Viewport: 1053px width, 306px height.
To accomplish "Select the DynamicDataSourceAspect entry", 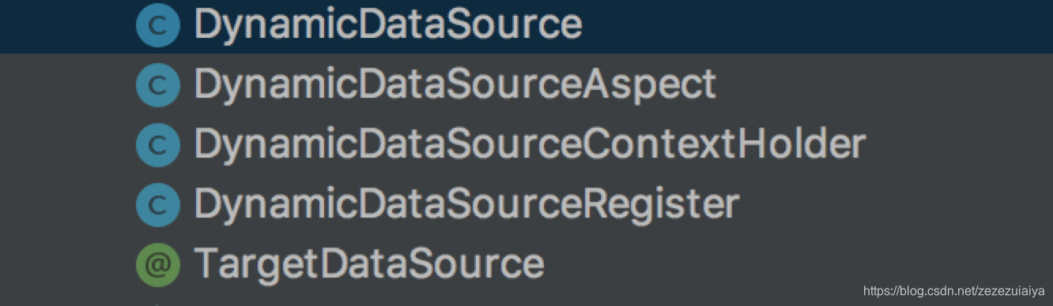I will [x=455, y=84].
